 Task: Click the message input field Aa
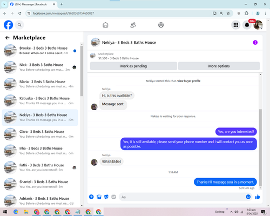click(182, 197)
